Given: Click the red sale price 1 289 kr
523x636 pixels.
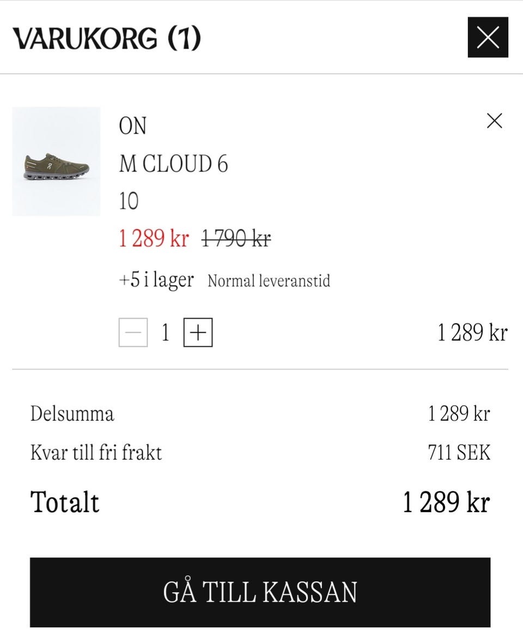Looking at the screenshot, I should point(154,238).
